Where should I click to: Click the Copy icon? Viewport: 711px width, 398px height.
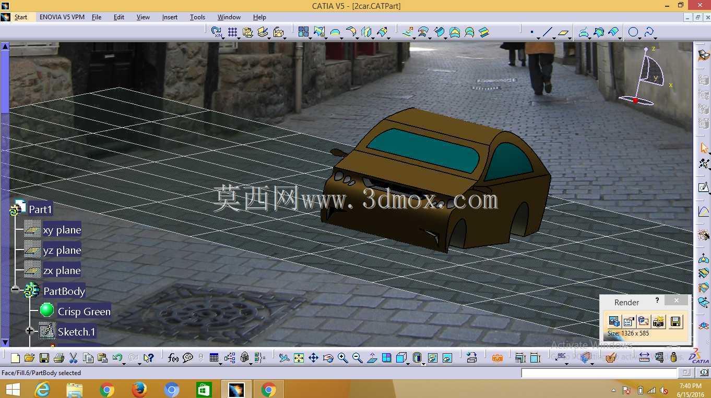point(88,358)
